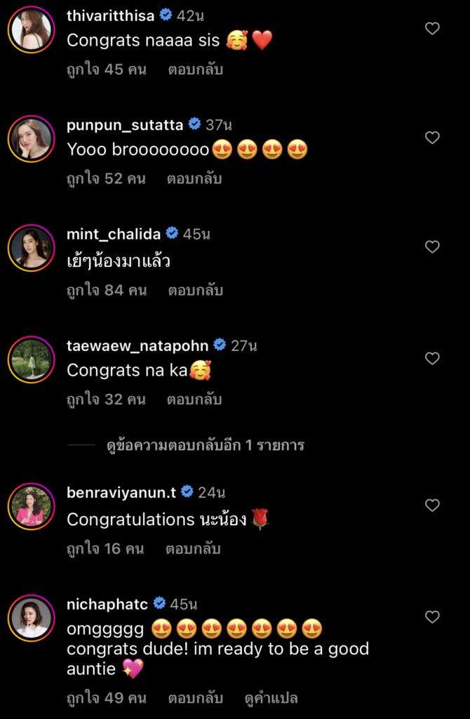Open the punpun_sutatta username link
470x719 pixels.
coord(124,125)
